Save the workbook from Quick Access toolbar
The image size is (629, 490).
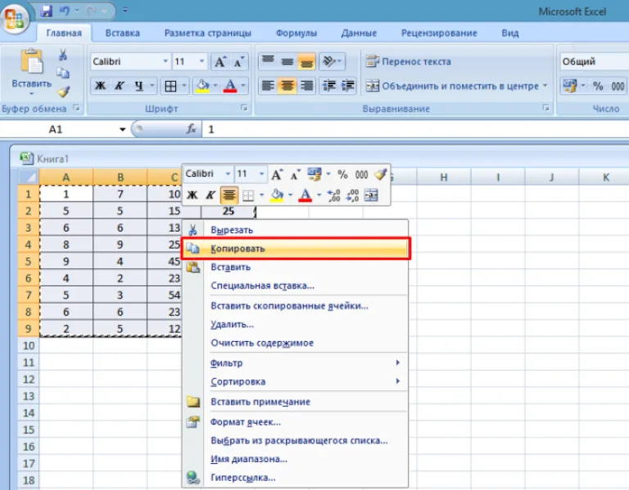[47, 11]
